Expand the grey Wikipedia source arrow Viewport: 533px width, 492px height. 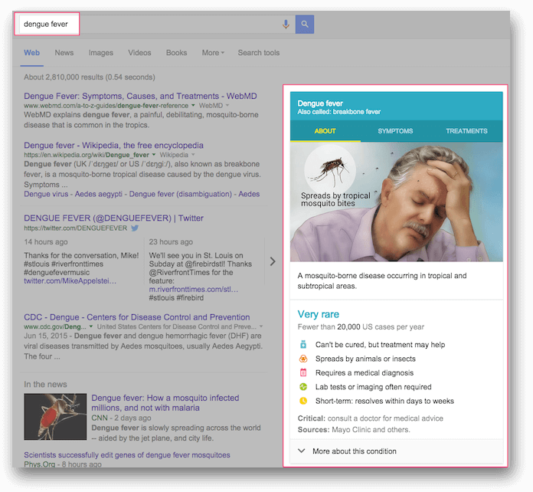193,155
